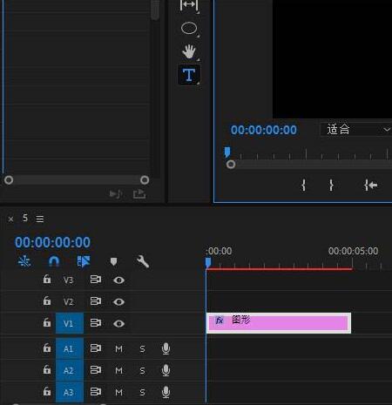The width and height of the screenshot is (392, 405).
Task: Hide the V1 track output
Action: pos(118,323)
